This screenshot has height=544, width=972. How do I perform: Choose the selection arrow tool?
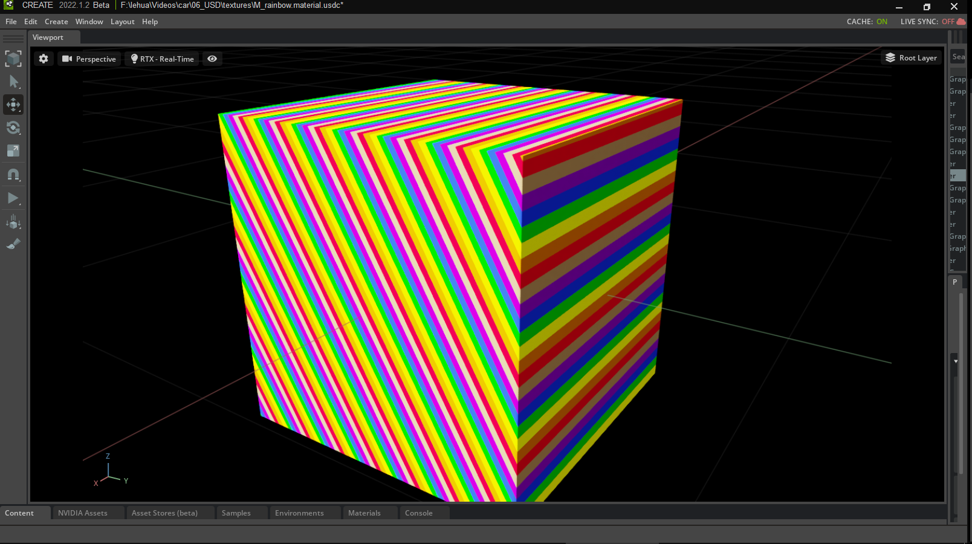13,82
